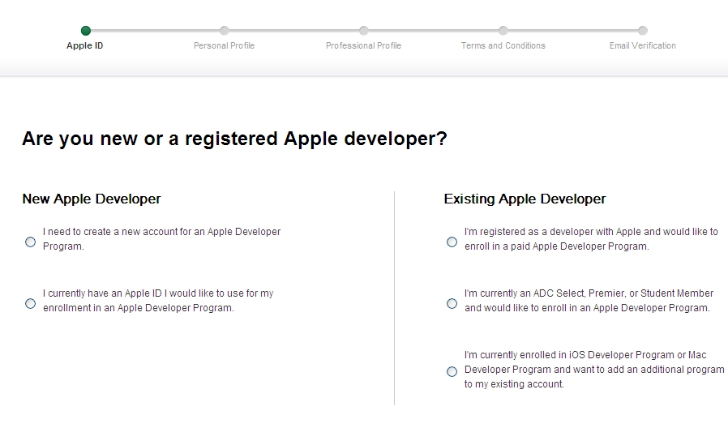Select 'I need to create a new account' radio button

click(x=30, y=242)
